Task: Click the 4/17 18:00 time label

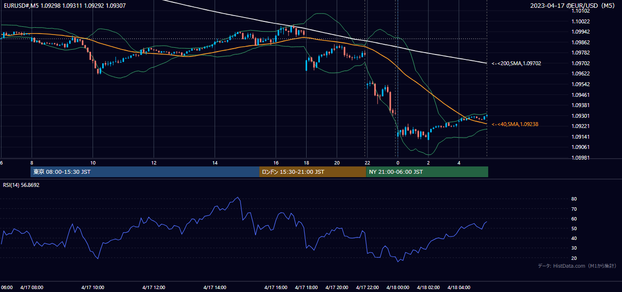Action: point(306,288)
